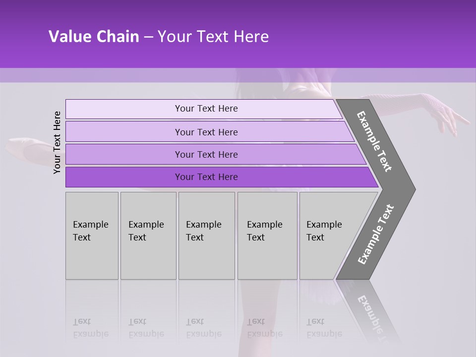The image size is (476, 357).
Task: Select the third purple bar of the stack
Action: pos(216,154)
